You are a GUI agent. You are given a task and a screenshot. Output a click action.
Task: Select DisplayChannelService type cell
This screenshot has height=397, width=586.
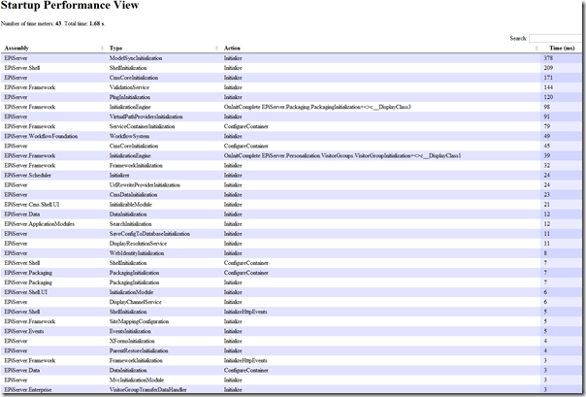coord(136,302)
